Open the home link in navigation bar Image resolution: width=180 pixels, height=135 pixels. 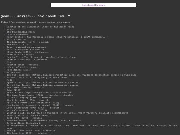85,5
